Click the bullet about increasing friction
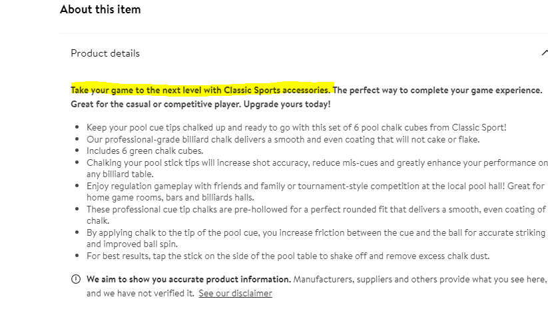 point(316,238)
